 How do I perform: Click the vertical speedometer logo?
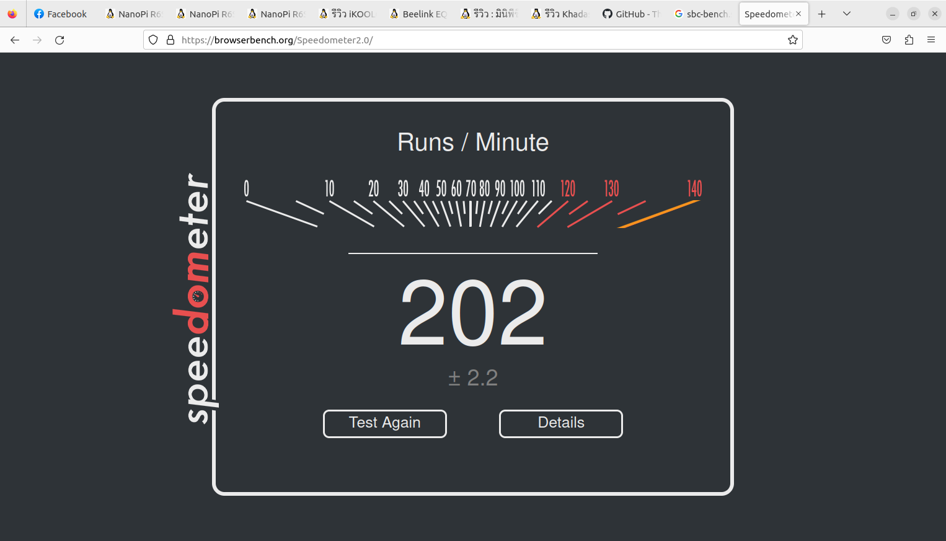[195, 297]
